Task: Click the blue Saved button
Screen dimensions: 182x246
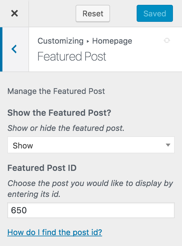Action: [155, 13]
